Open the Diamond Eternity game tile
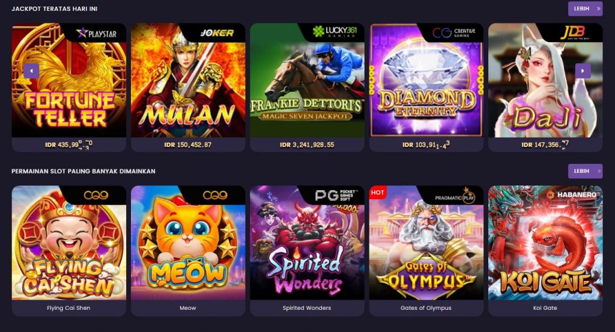Image resolution: width=615 pixels, height=332 pixels. (x=426, y=80)
